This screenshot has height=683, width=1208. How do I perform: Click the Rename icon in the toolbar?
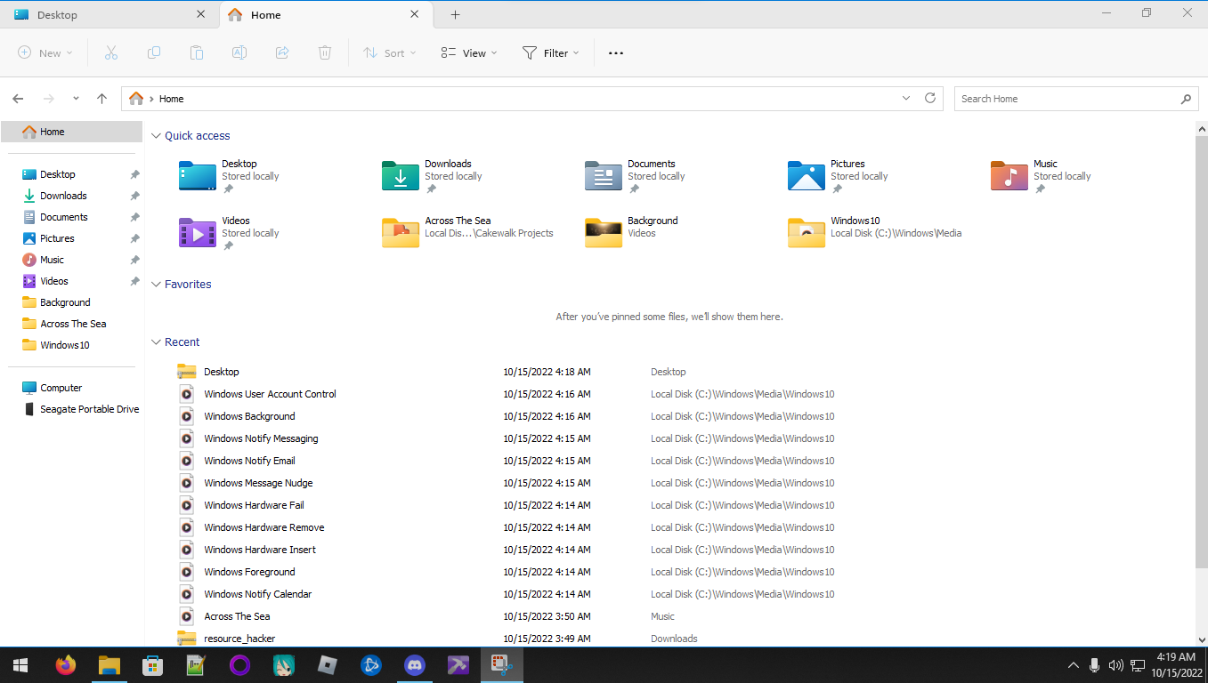coord(239,52)
